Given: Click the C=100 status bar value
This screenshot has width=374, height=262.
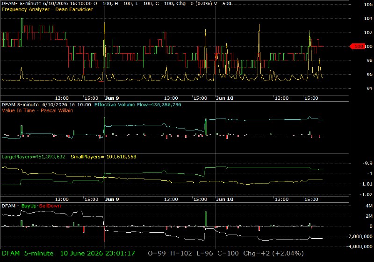Looking at the screenshot, I should pyautogui.click(x=228, y=254).
